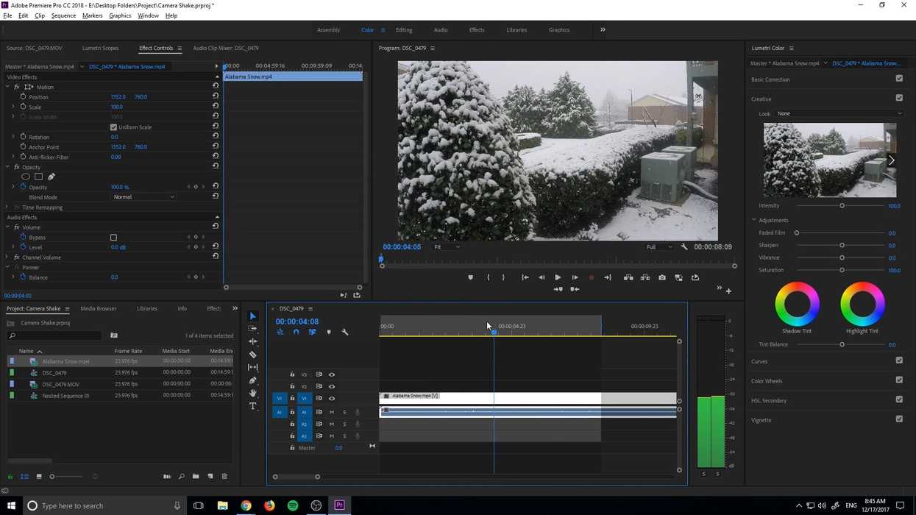Show more workspaces with double chevron
The height and width of the screenshot is (515, 916).
[603, 30]
